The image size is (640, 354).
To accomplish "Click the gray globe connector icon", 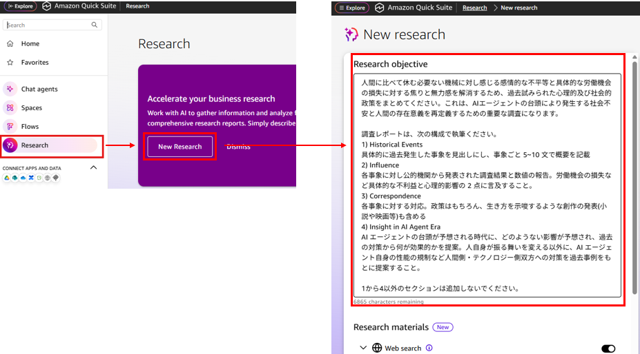I will pyautogui.click(x=48, y=178).
